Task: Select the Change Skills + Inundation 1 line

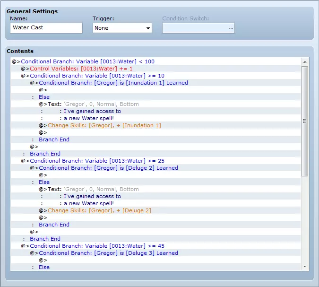Action: pyautogui.click(x=156, y=125)
